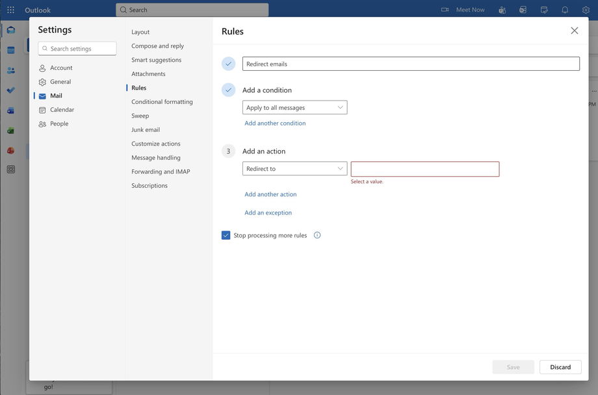This screenshot has height=395, width=598.
Task: Click the notifications bell icon
Action: [565, 10]
